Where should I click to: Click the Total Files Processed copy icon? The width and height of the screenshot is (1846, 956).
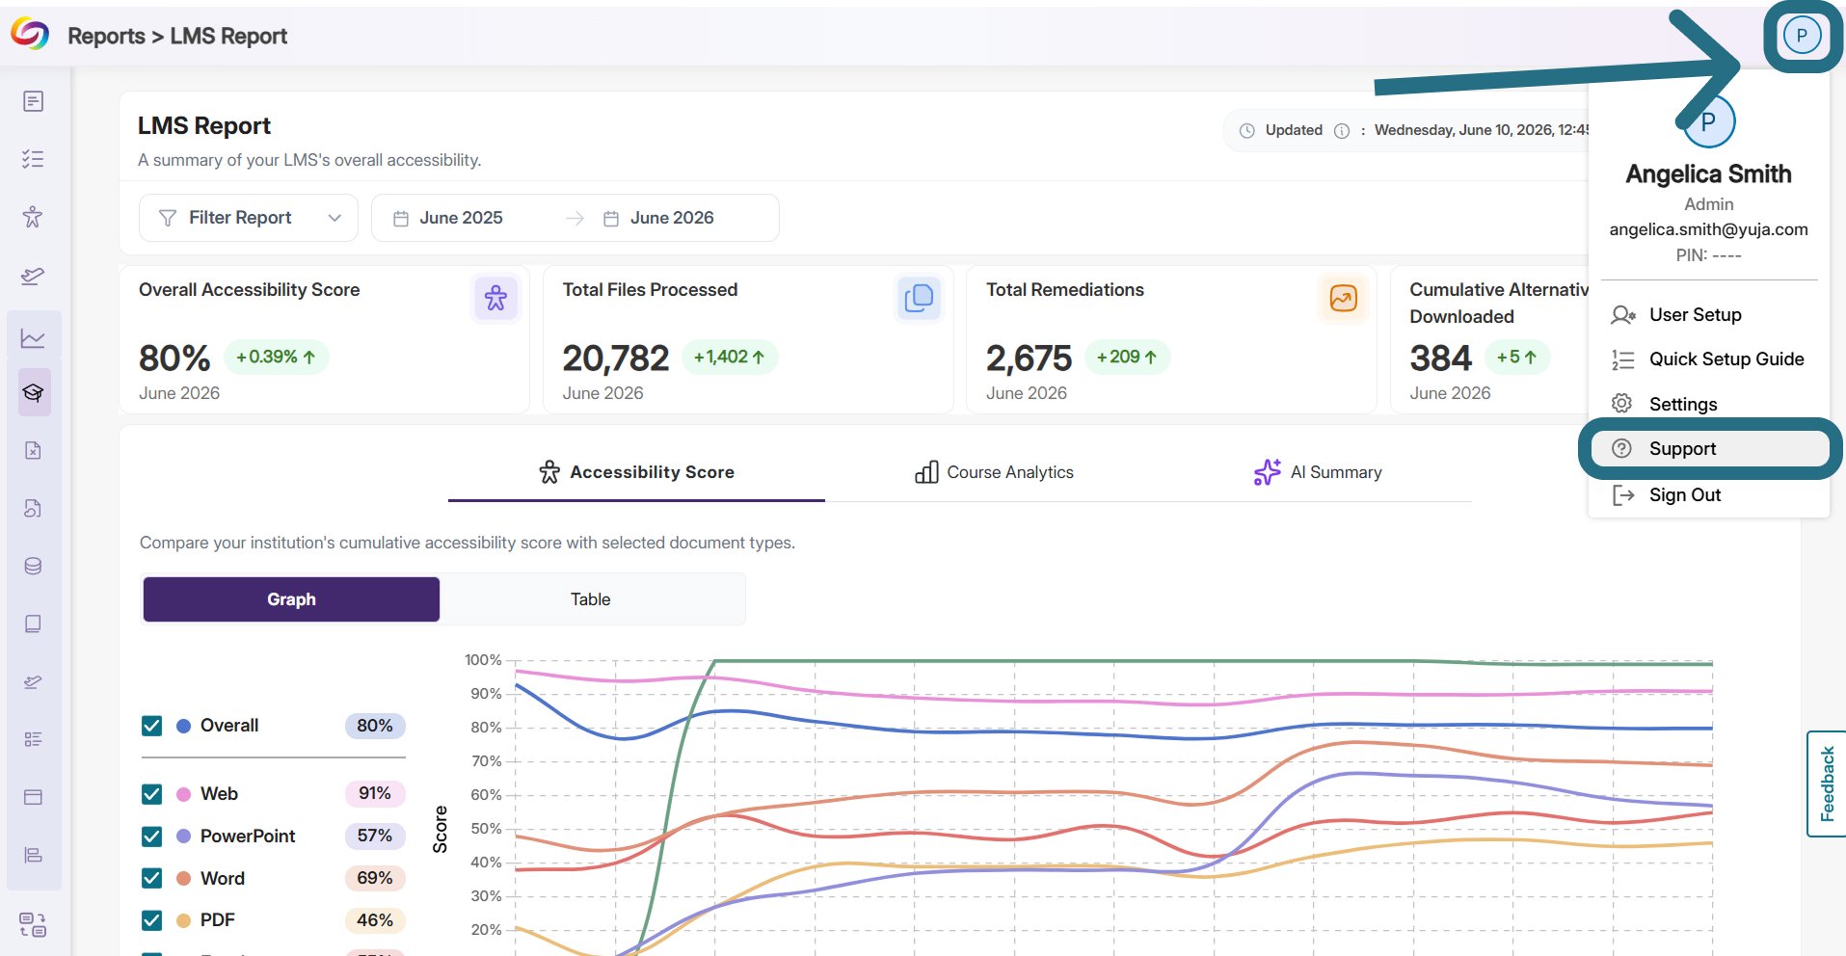click(x=919, y=298)
